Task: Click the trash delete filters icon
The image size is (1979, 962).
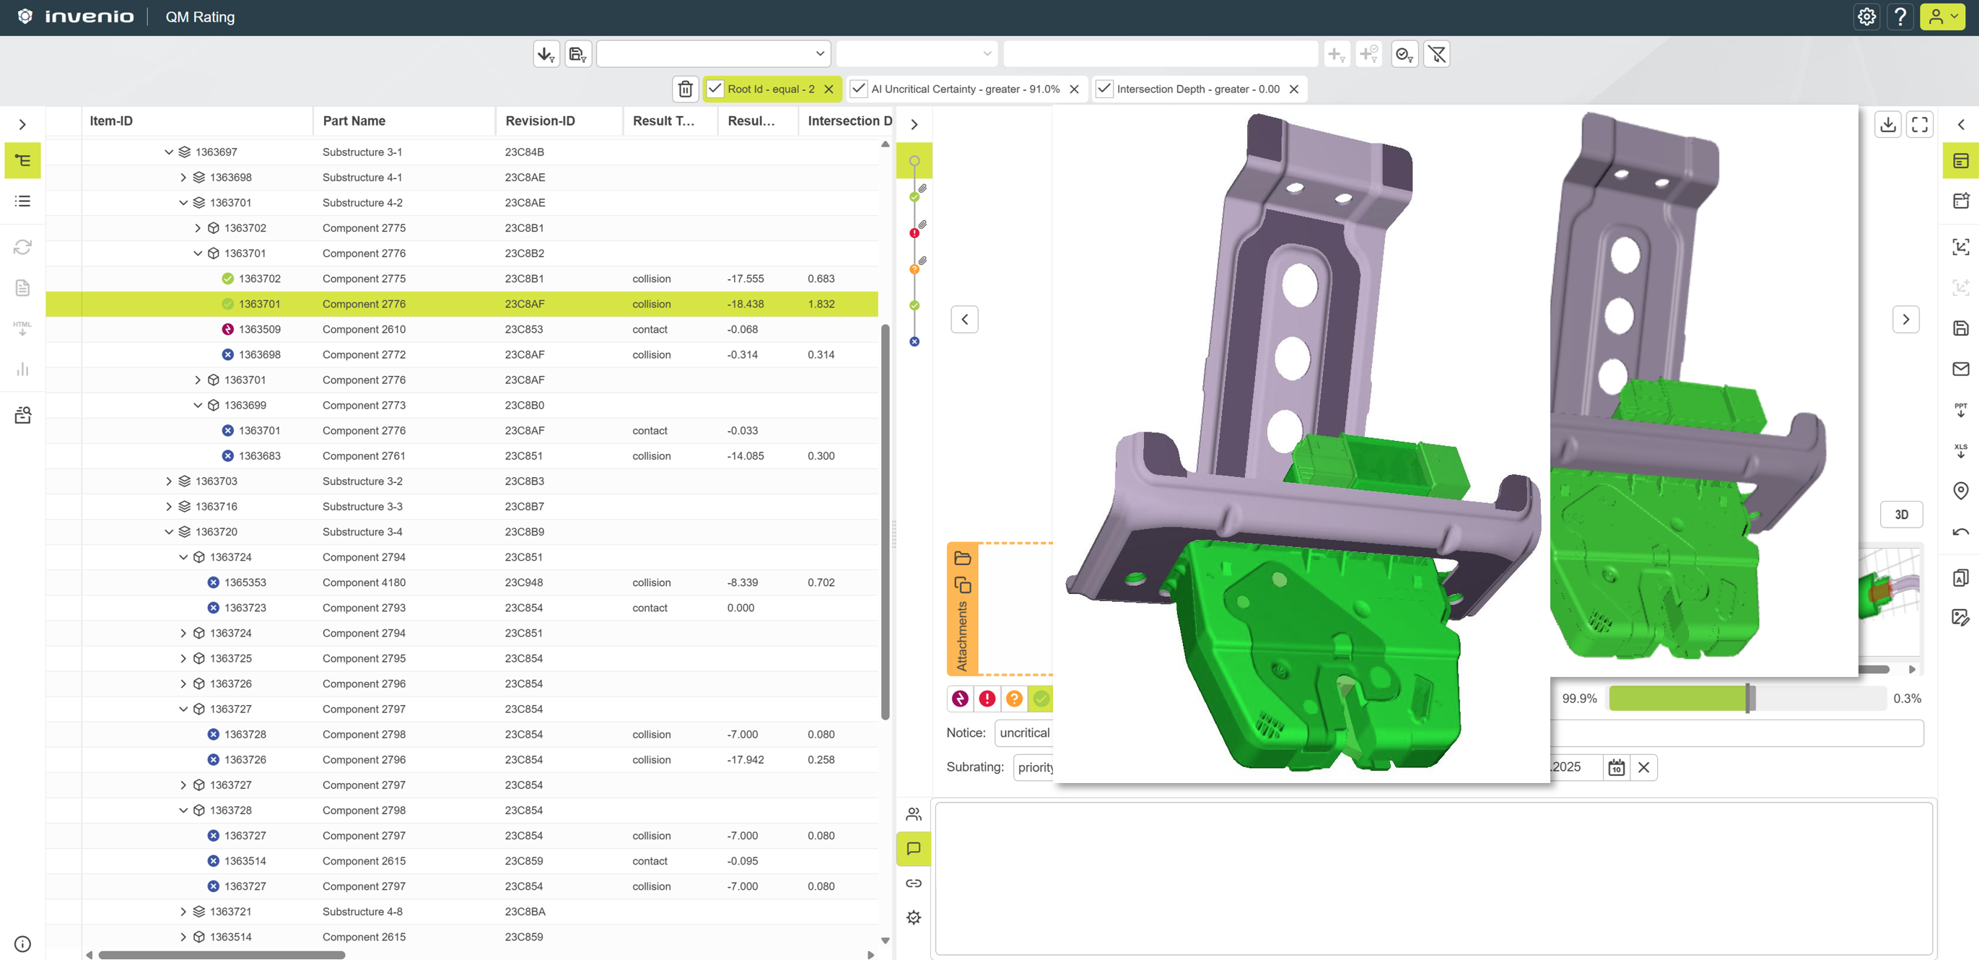Action: (685, 89)
